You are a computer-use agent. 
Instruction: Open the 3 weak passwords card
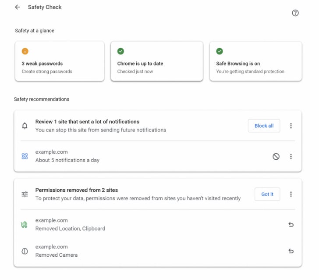coord(60,61)
